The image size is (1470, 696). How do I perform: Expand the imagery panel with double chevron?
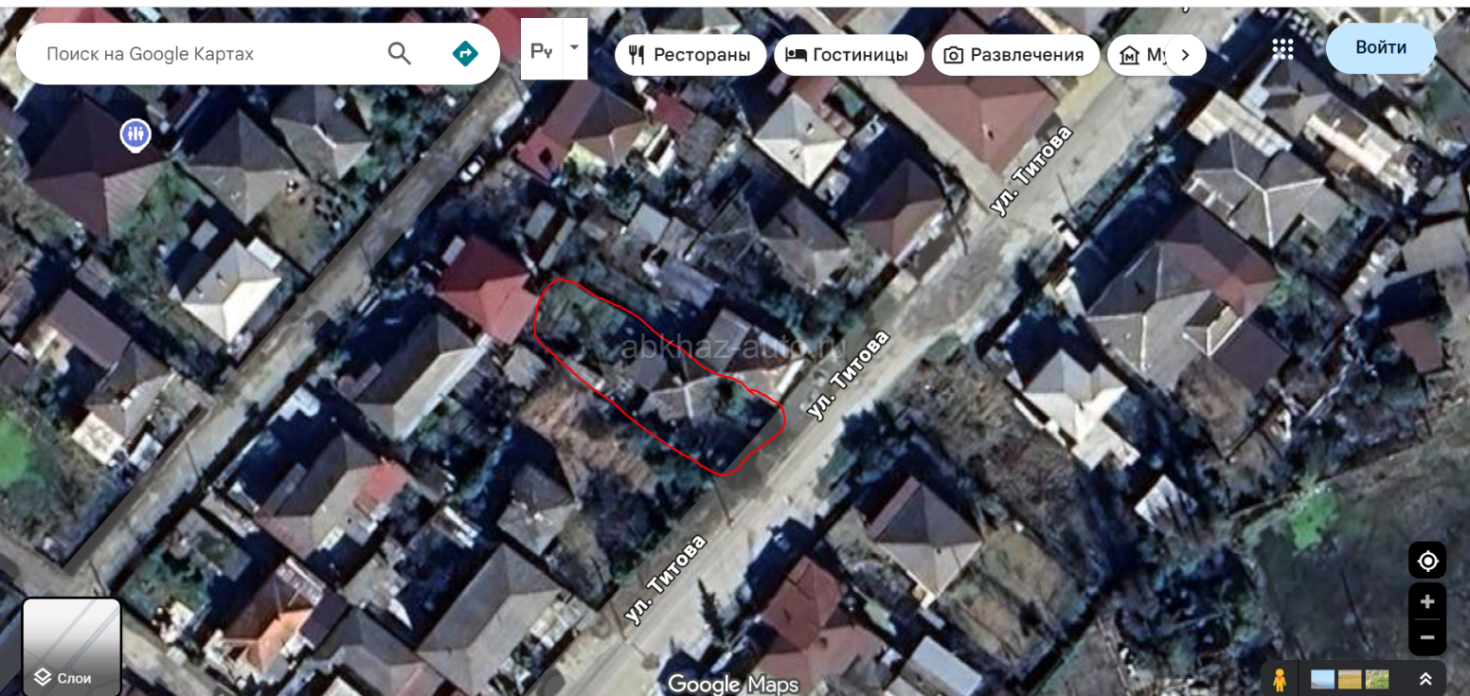pos(1425,679)
